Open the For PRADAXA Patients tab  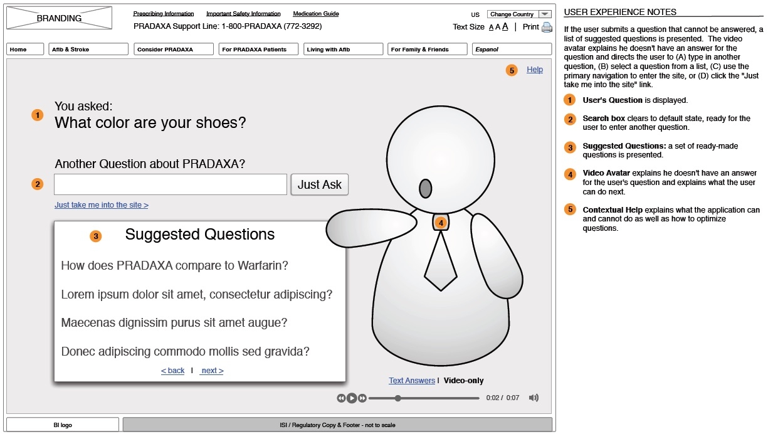(259, 49)
